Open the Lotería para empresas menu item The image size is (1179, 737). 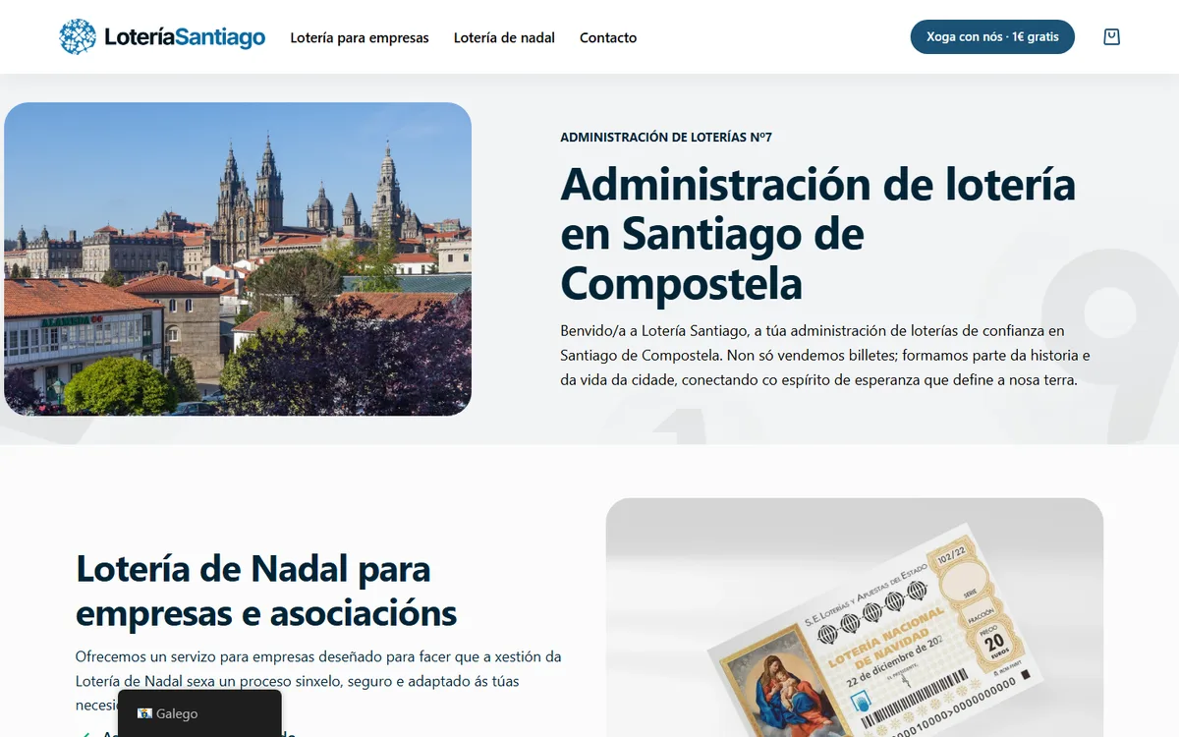pyautogui.click(x=360, y=37)
